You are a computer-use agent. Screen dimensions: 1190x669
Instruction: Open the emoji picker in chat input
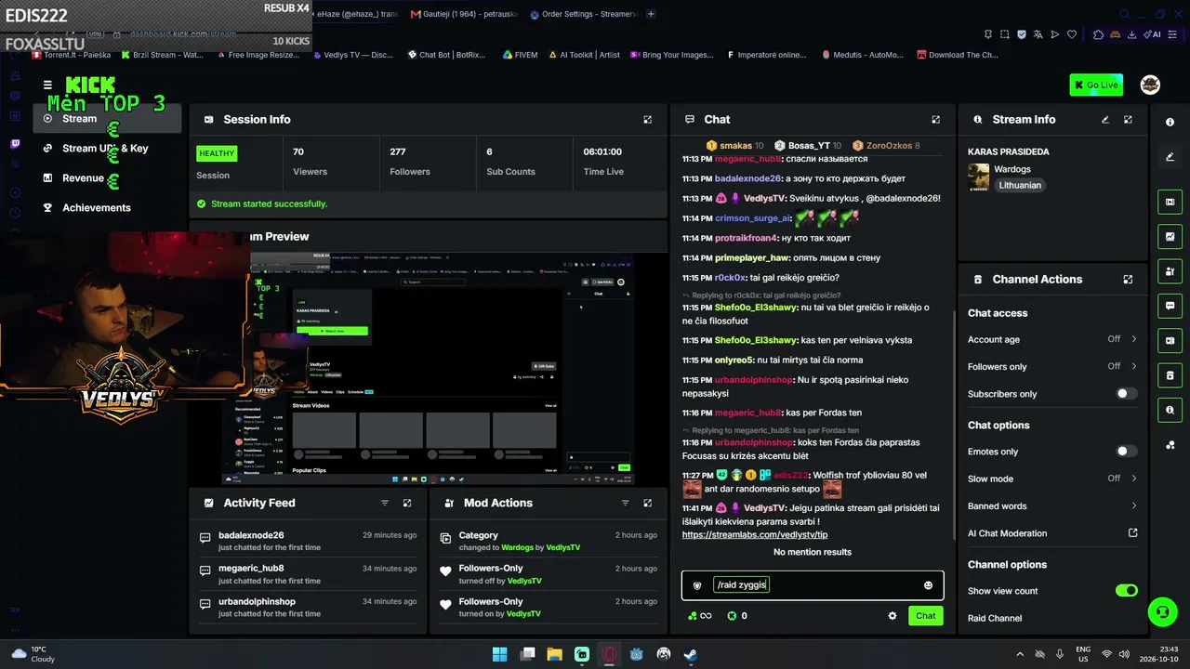click(928, 585)
